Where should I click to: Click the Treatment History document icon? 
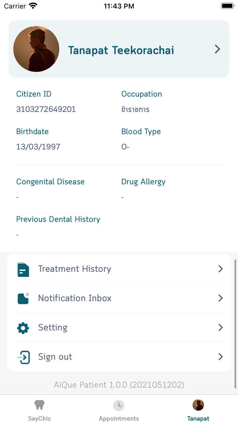tap(22, 269)
